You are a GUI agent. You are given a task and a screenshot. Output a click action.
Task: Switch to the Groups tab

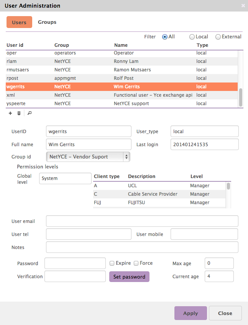pyautogui.click(x=47, y=22)
